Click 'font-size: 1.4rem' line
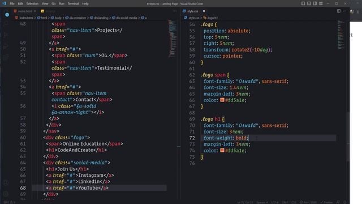Screen dimensions: 362x204 [226, 87]
